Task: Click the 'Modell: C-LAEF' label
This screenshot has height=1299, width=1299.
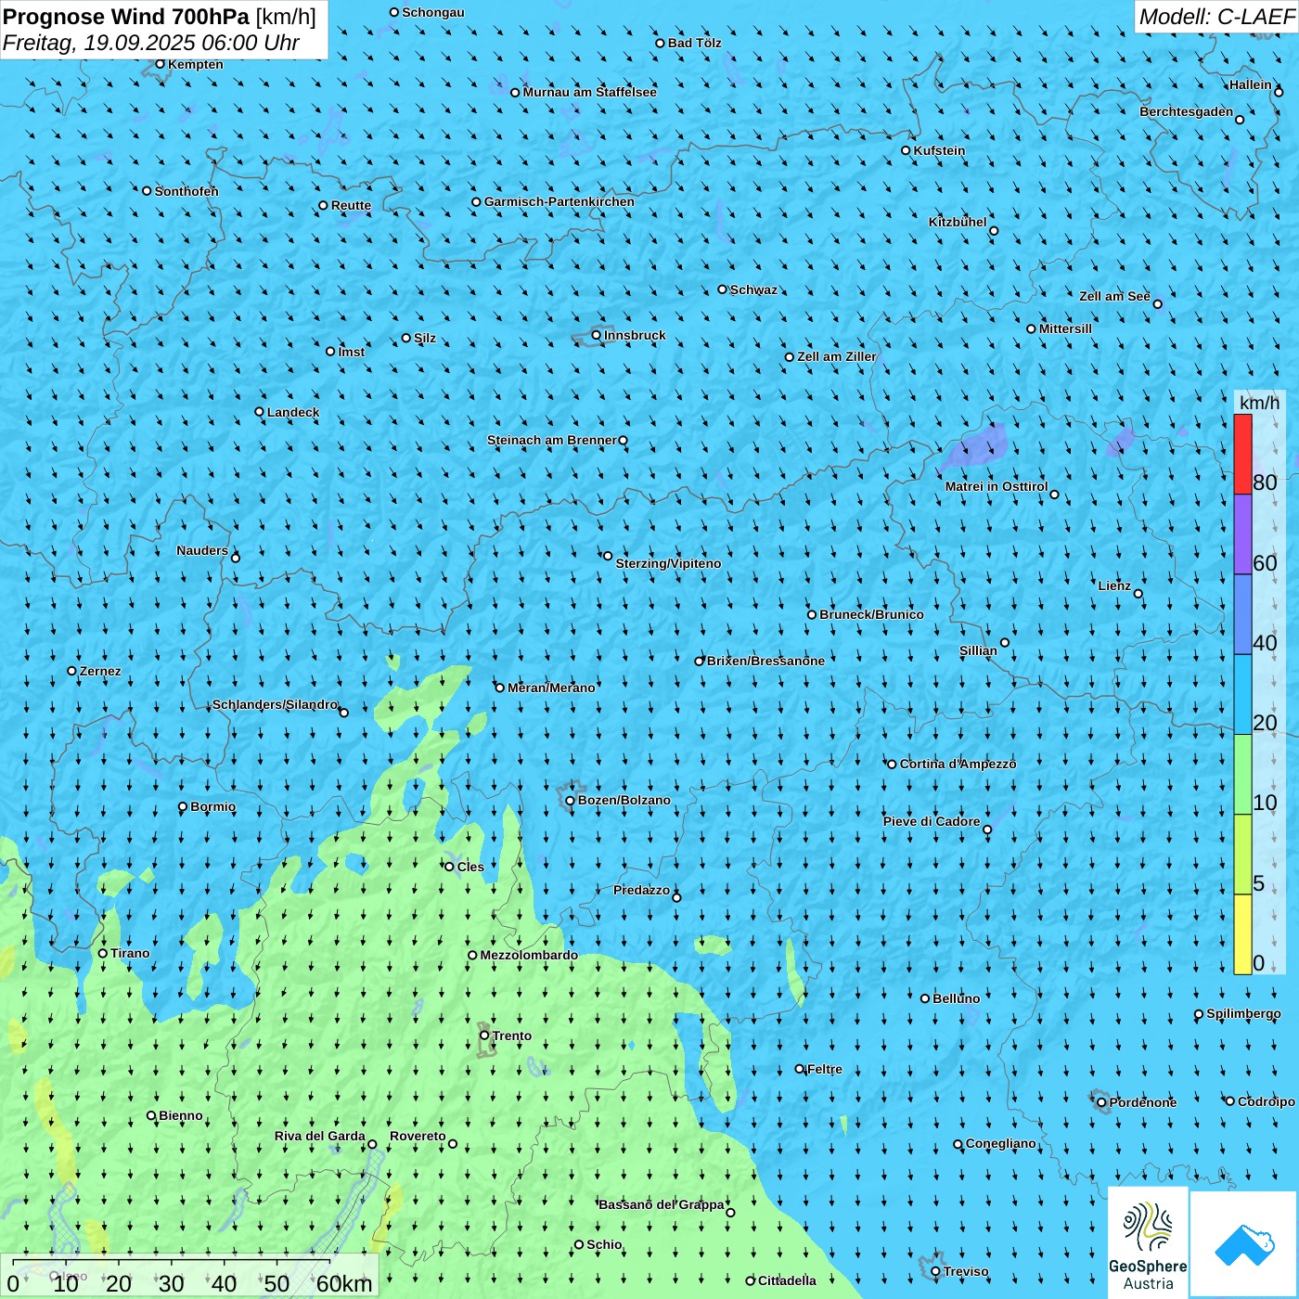Action: pyautogui.click(x=1216, y=17)
